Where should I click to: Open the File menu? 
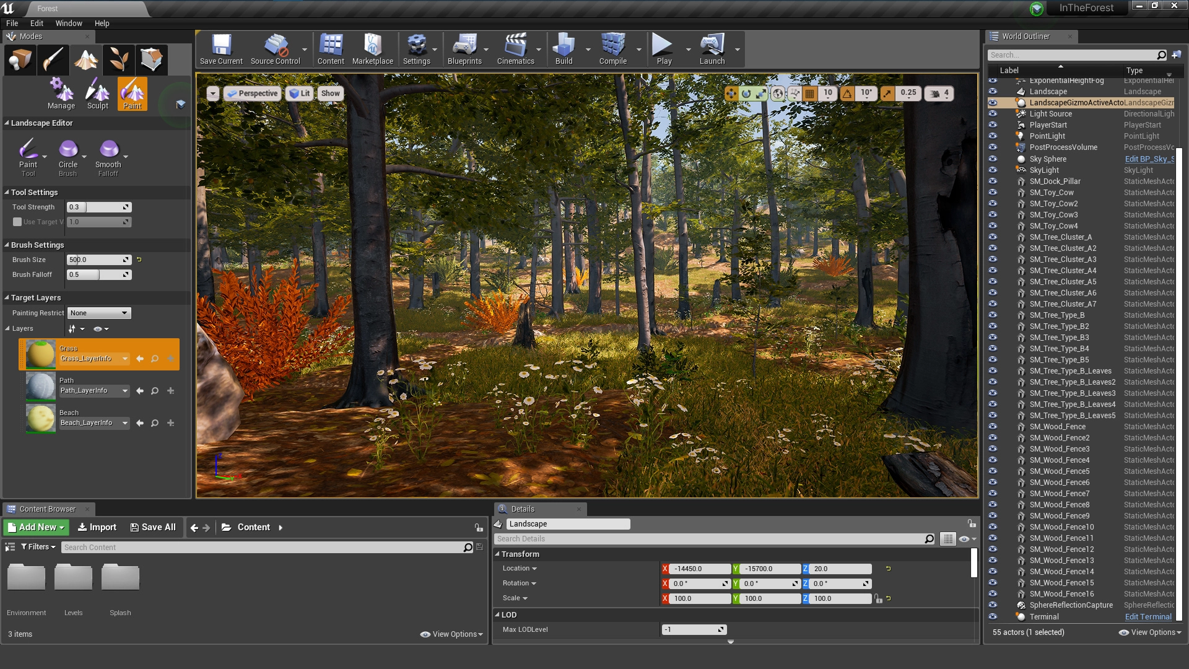point(12,24)
